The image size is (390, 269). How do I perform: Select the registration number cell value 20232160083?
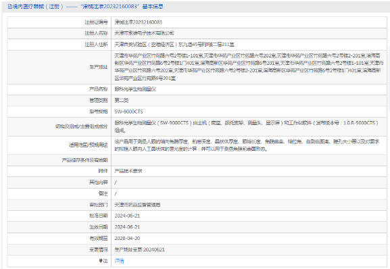click(x=139, y=22)
